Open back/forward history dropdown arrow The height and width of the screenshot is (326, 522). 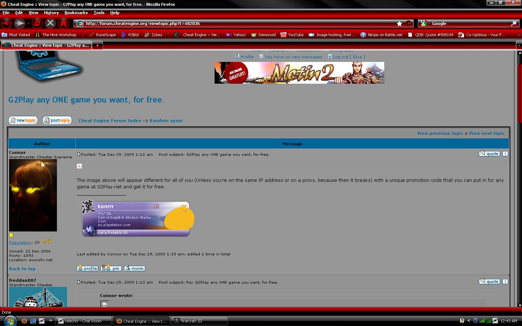tap(28, 24)
